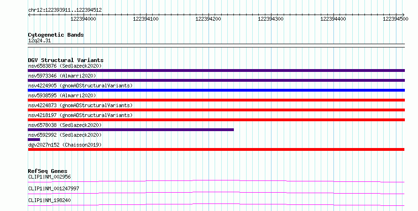
Task: Click the chr12:122393911..122394512 region label
Action: (x=65, y=10)
